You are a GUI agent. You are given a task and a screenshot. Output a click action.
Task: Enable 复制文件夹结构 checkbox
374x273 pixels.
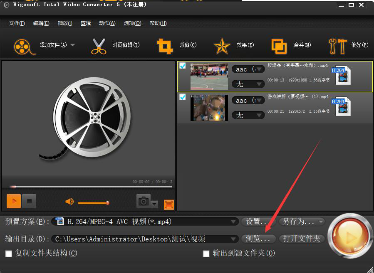(9, 253)
